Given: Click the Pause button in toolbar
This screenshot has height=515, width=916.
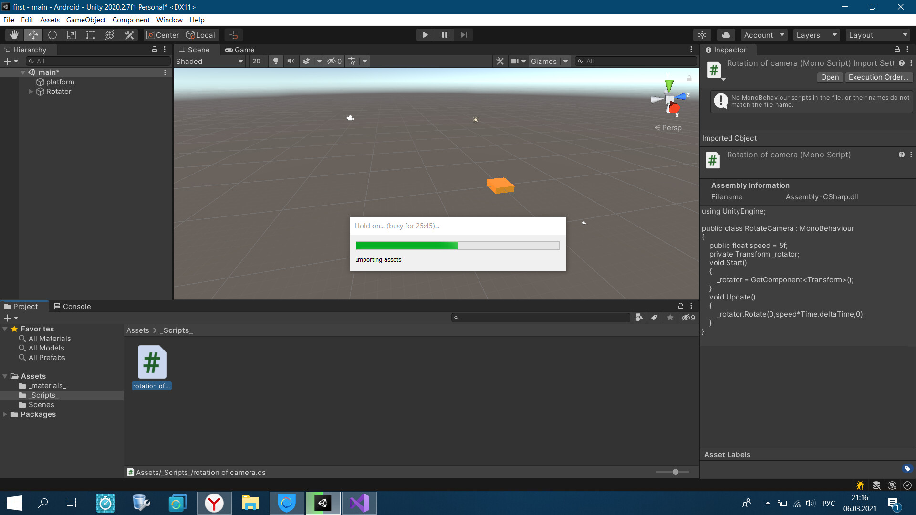Looking at the screenshot, I should (x=444, y=35).
